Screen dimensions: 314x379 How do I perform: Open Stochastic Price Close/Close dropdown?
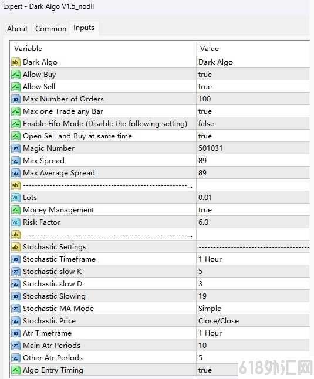253,321
